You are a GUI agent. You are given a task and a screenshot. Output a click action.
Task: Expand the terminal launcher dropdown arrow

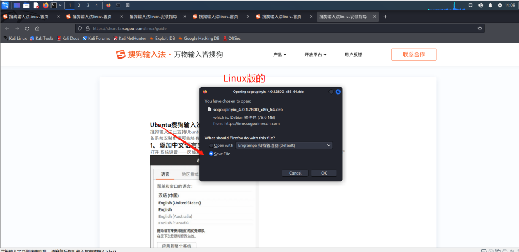pos(60,6)
